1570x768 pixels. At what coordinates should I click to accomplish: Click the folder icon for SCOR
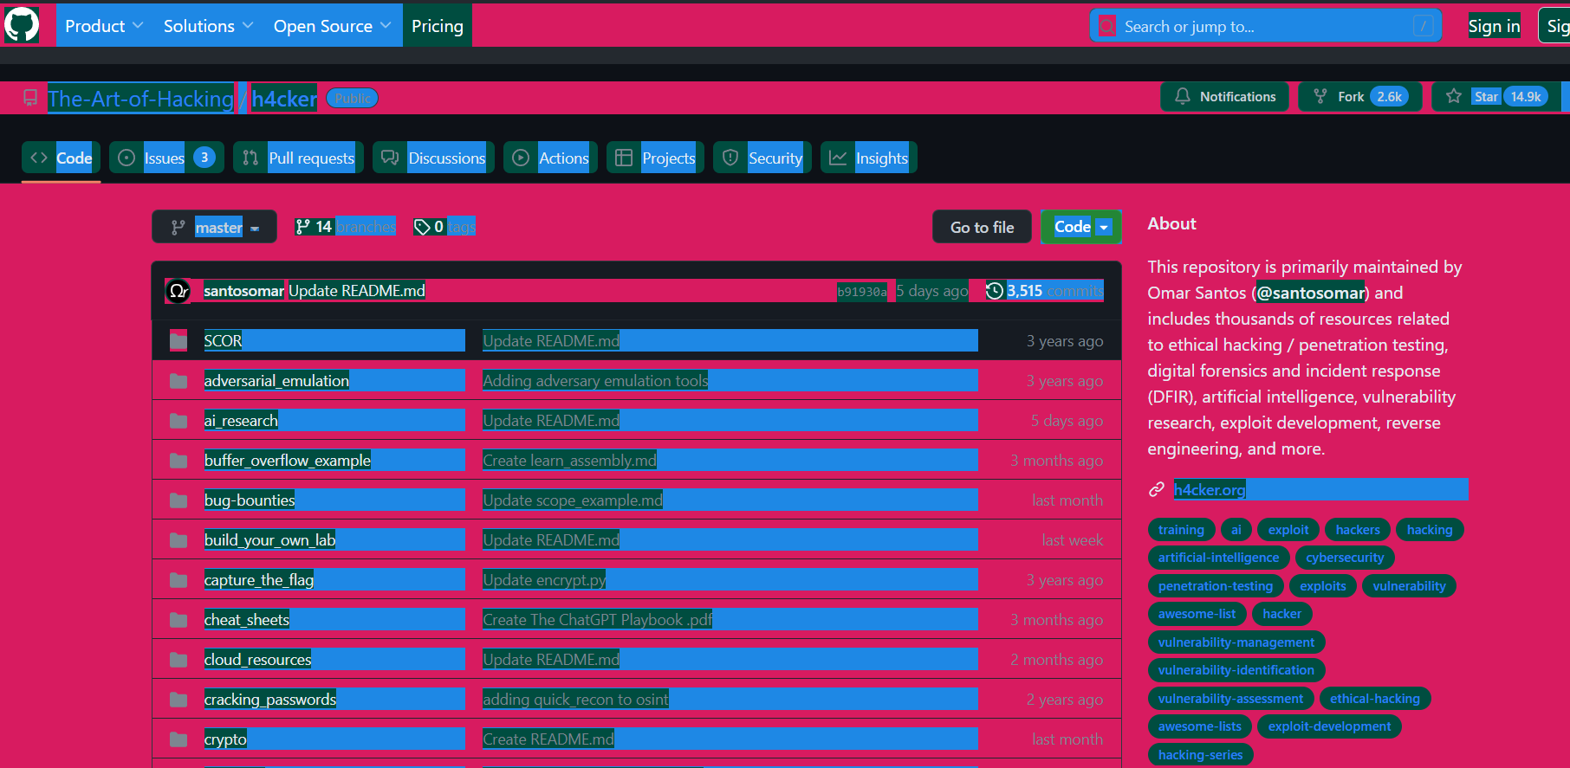pyautogui.click(x=178, y=340)
